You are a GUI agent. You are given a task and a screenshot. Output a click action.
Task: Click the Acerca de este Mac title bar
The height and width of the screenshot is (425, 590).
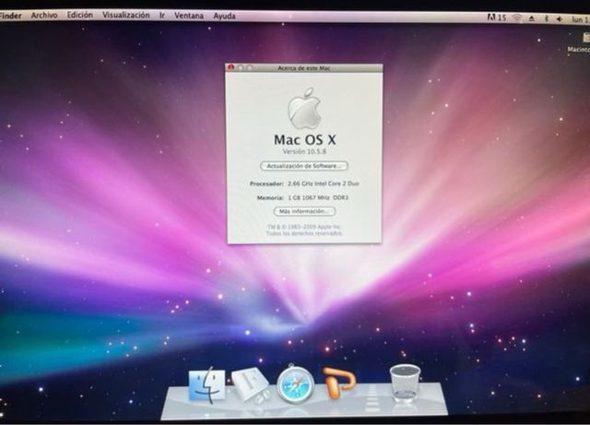(x=304, y=68)
